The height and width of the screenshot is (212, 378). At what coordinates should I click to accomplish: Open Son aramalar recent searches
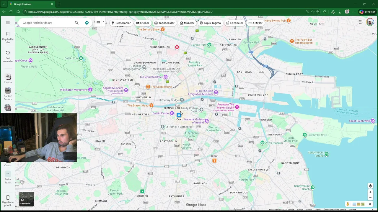coord(8,56)
